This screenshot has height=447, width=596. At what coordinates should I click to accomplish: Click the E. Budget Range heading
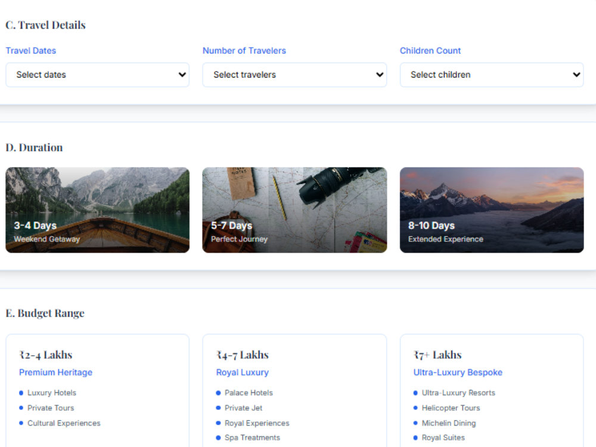tap(45, 313)
